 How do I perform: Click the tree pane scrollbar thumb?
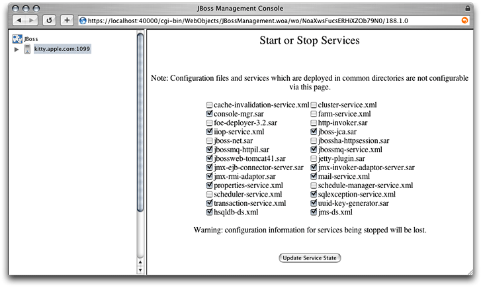tap(140, 122)
